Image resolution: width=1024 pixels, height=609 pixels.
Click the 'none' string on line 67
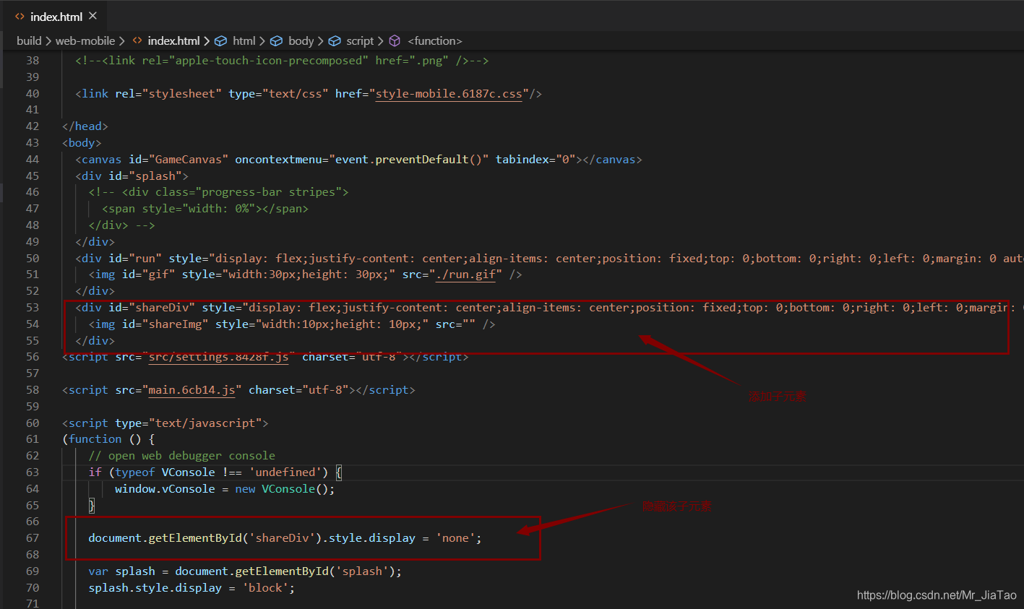[x=455, y=538]
